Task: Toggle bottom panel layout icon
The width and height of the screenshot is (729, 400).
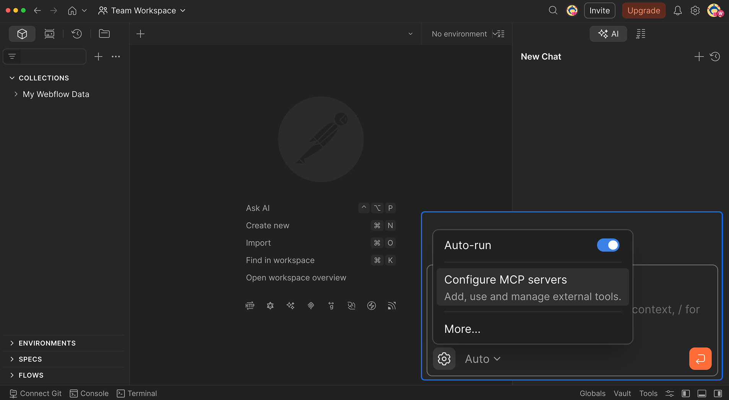Action: pos(702,394)
